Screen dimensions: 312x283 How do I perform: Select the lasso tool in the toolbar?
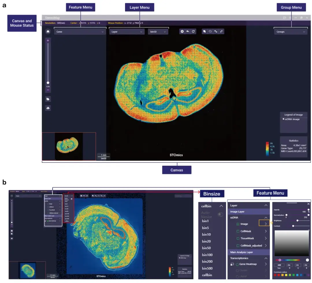tap(210, 32)
